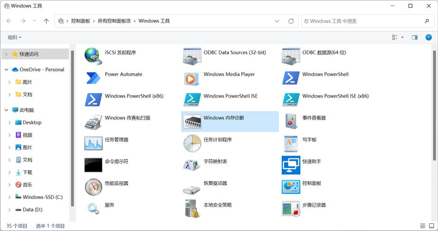Launch the Windows Media Player icon
Screen dimensions: 438x231
(192, 78)
